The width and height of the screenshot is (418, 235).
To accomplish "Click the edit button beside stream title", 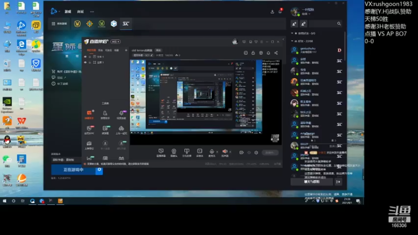I will point(158,50).
